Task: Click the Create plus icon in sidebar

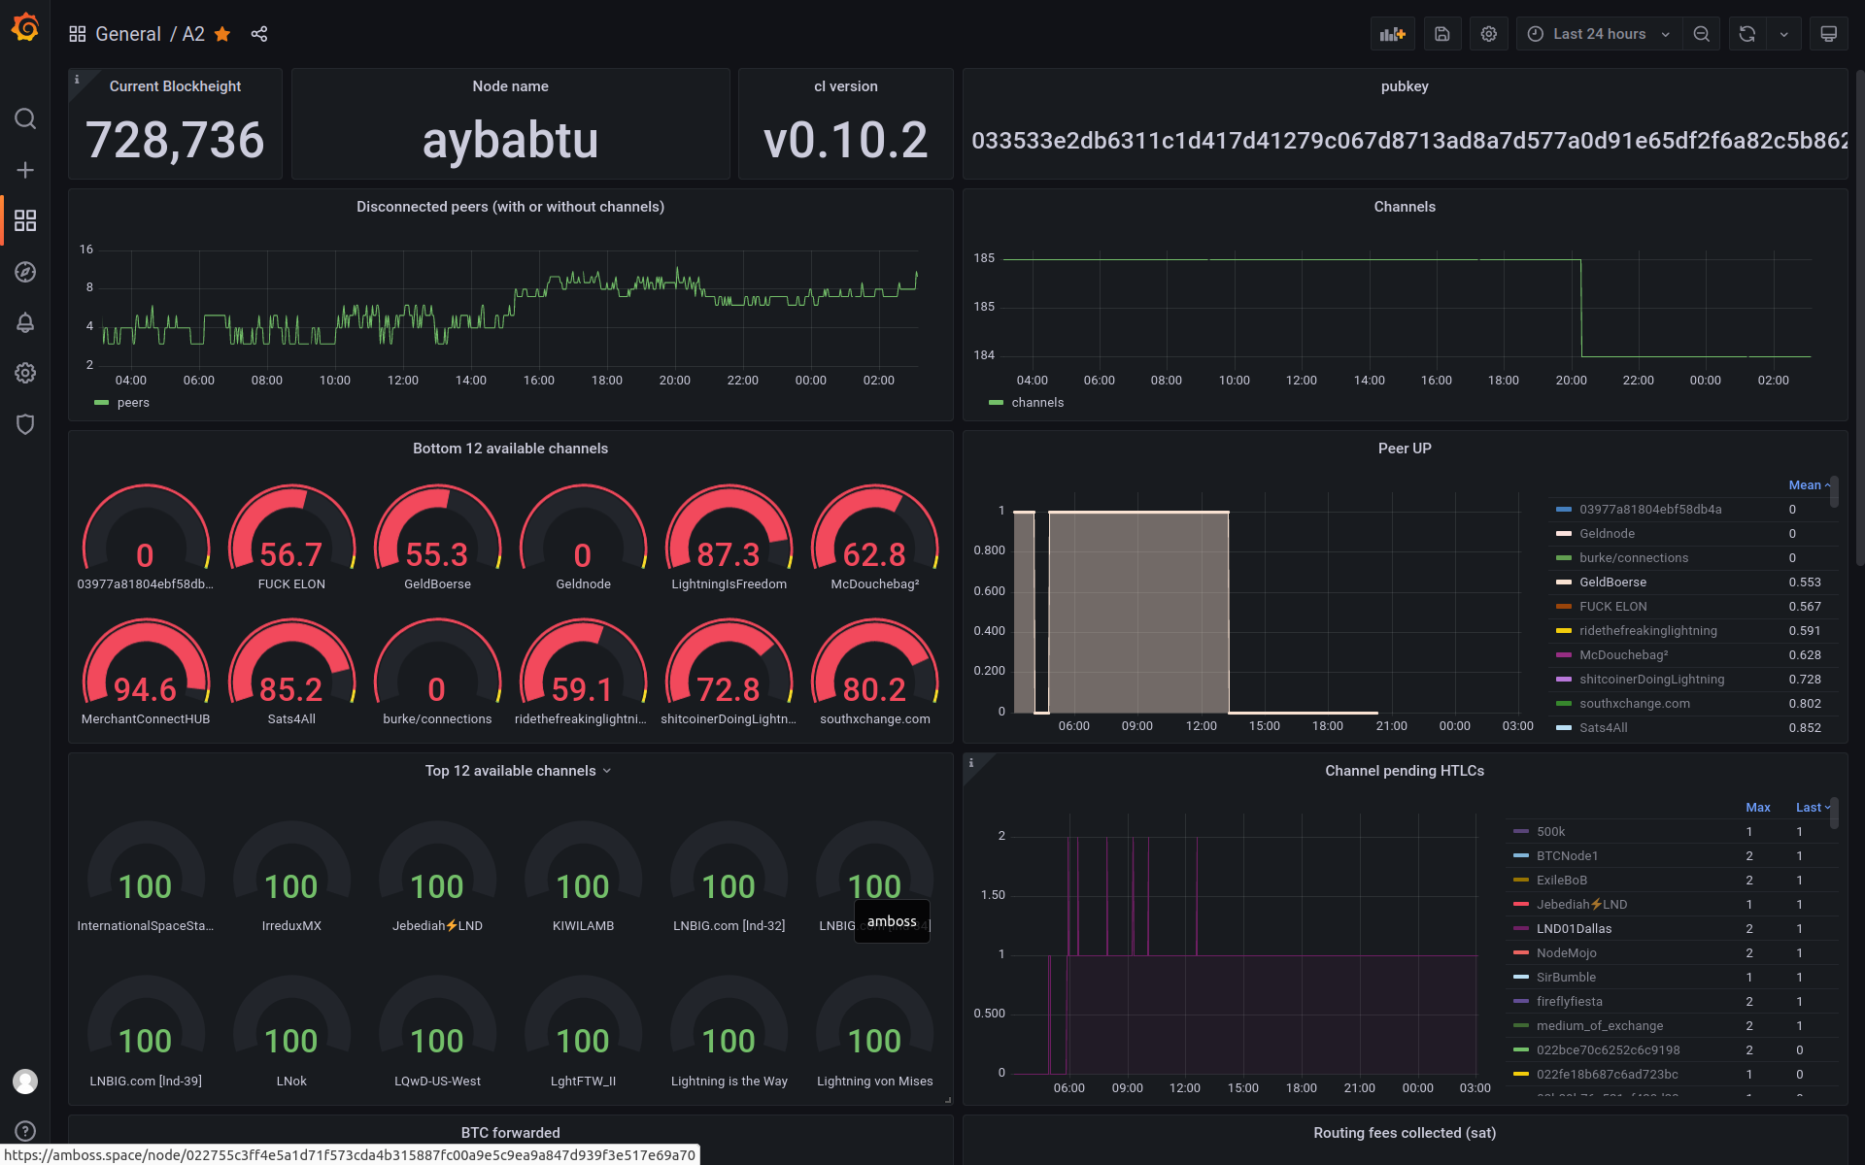Action: [25, 170]
